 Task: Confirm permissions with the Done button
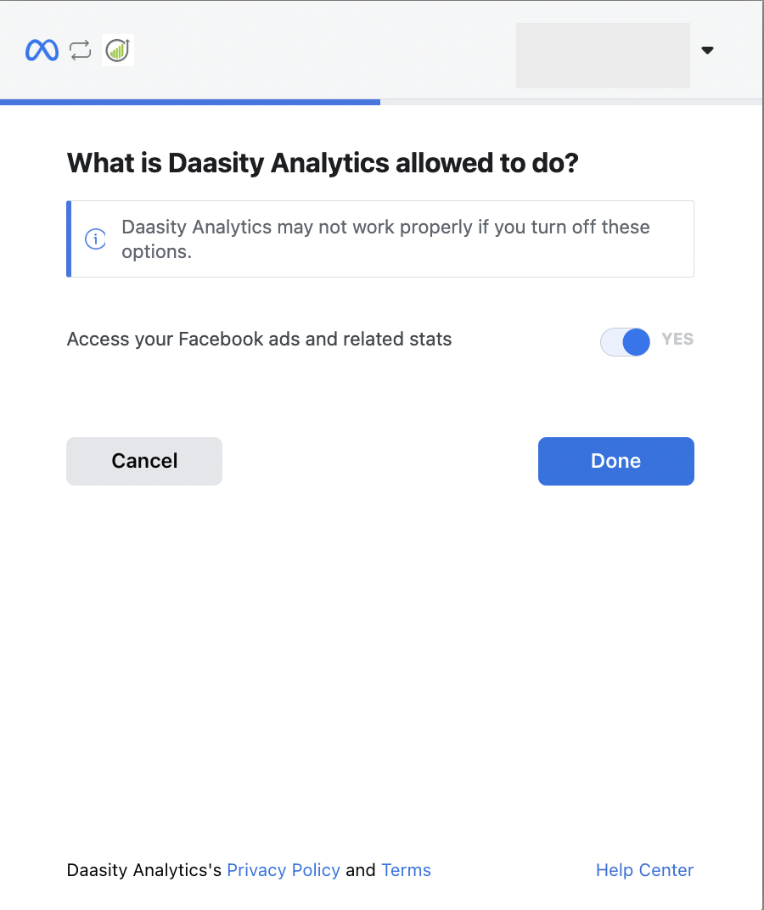coord(615,461)
